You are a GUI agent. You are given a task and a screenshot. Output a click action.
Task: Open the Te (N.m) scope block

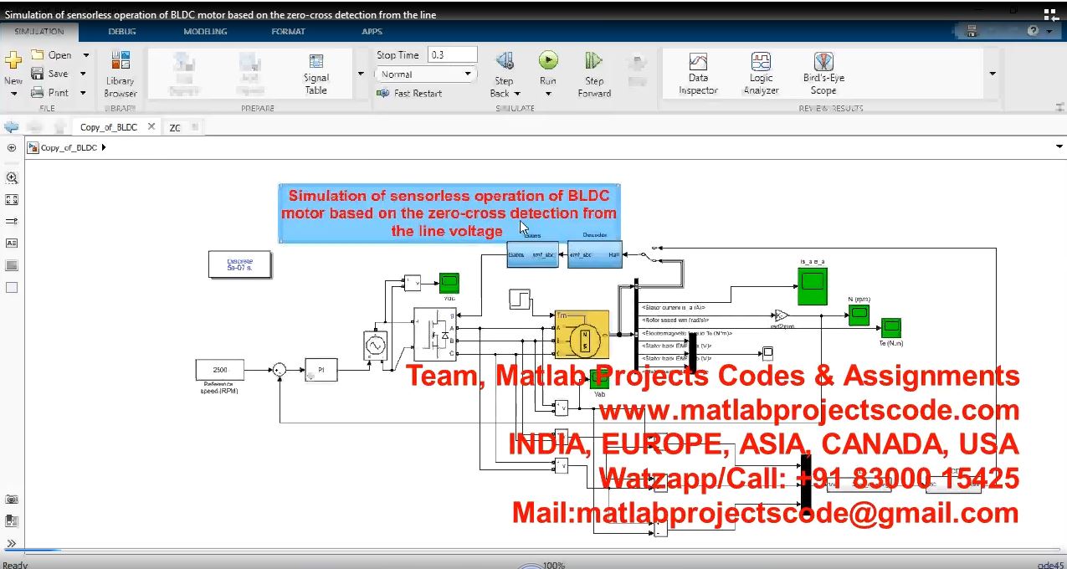pos(891,328)
